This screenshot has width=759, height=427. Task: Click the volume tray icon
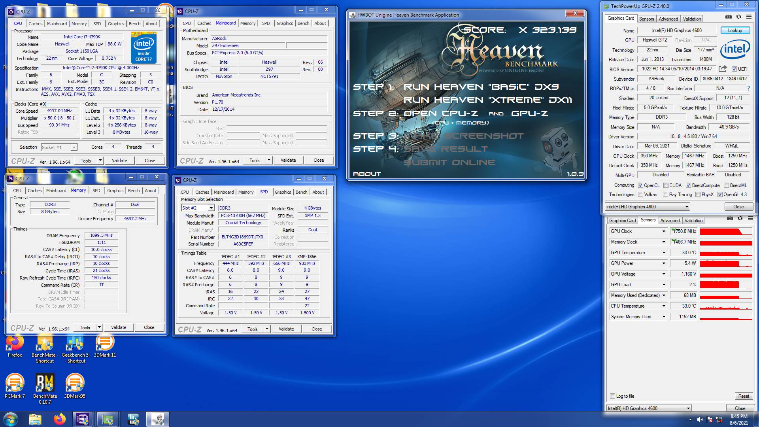[700, 419]
